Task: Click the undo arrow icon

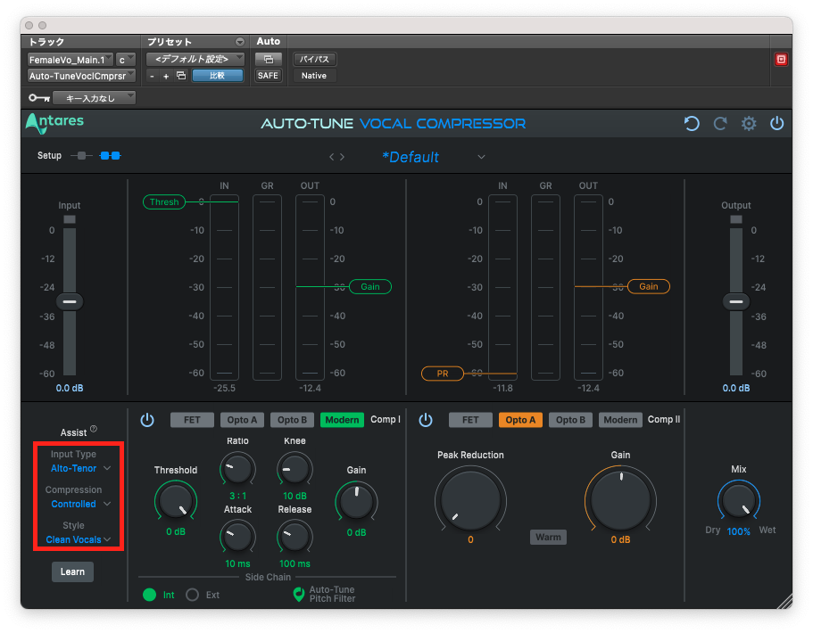Action: pyautogui.click(x=691, y=124)
